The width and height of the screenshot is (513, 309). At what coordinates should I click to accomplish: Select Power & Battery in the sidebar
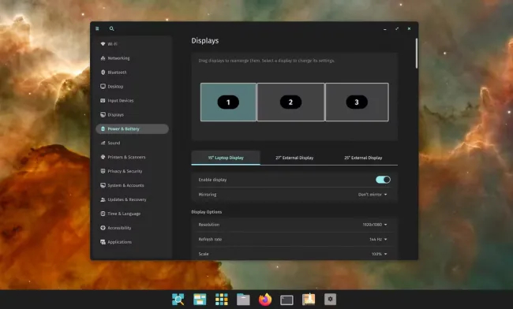tap(132, 128)
